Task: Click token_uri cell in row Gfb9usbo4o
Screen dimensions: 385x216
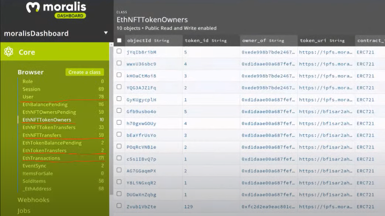Action: [326, 111]
